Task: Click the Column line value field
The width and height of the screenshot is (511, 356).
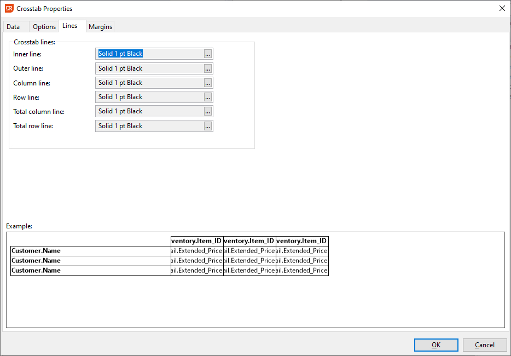Action: tap(150, 83)
